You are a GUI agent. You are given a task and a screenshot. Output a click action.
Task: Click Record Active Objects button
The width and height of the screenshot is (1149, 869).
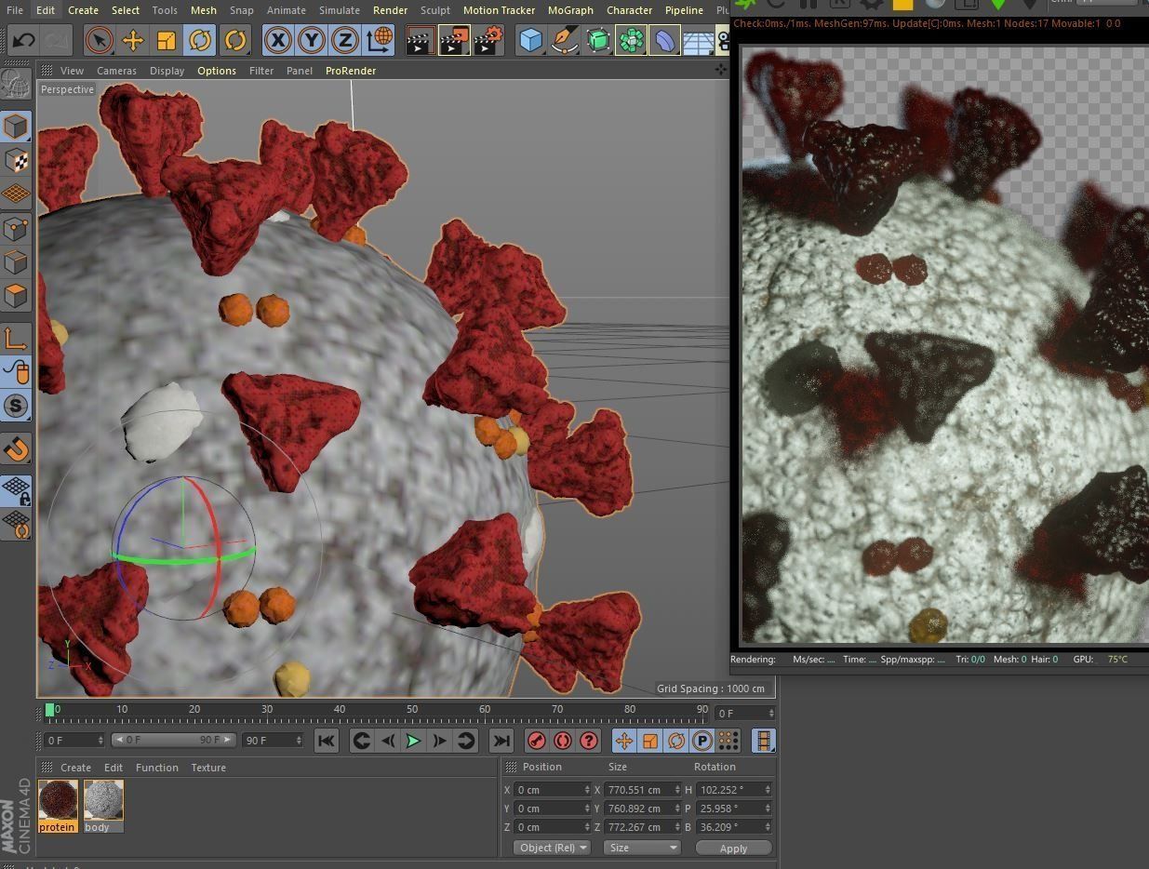[x=537, y=741]
